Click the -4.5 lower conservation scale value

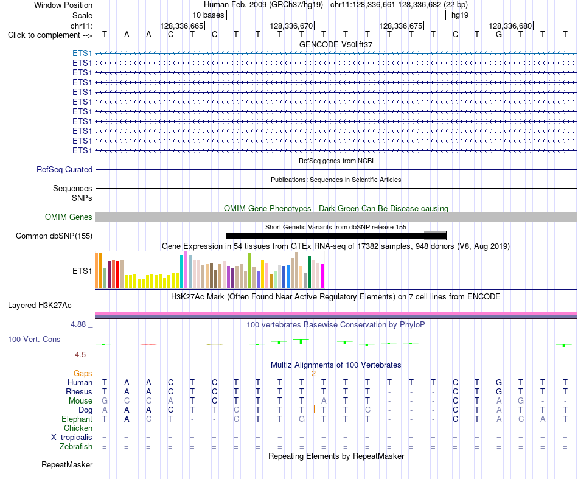79,355
